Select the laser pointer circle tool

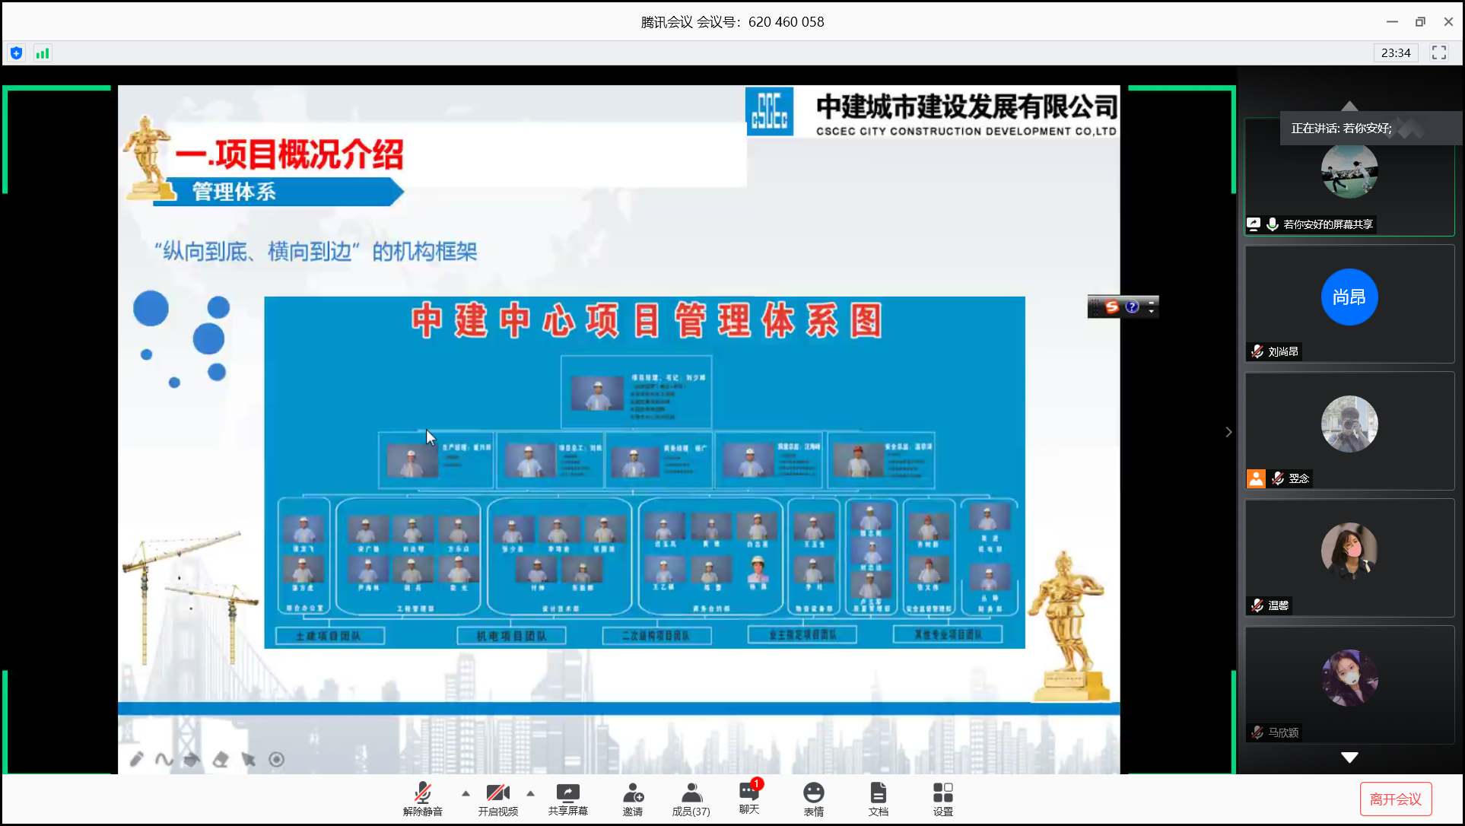point(277,759)
